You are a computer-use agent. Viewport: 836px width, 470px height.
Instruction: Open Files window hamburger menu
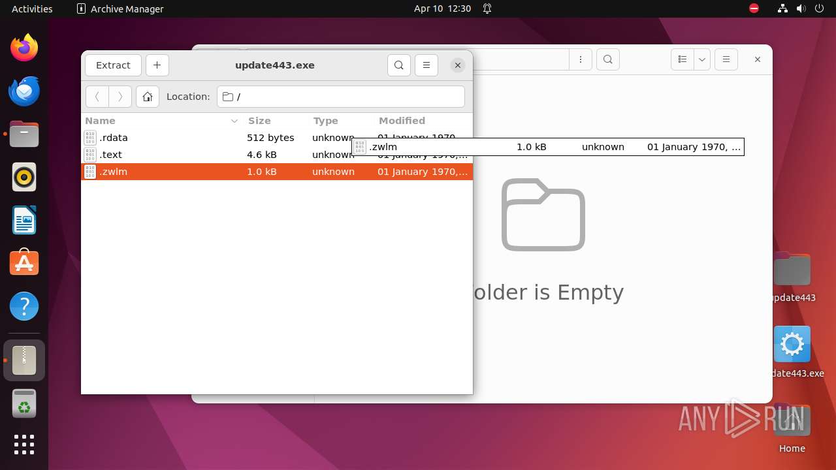[x=726, y=59]
